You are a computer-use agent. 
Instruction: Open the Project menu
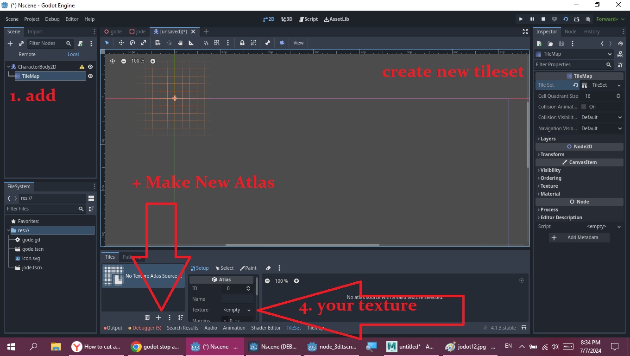[32, 19]
